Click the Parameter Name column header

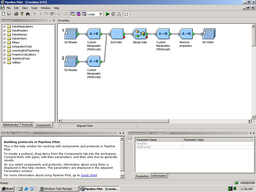158,140
